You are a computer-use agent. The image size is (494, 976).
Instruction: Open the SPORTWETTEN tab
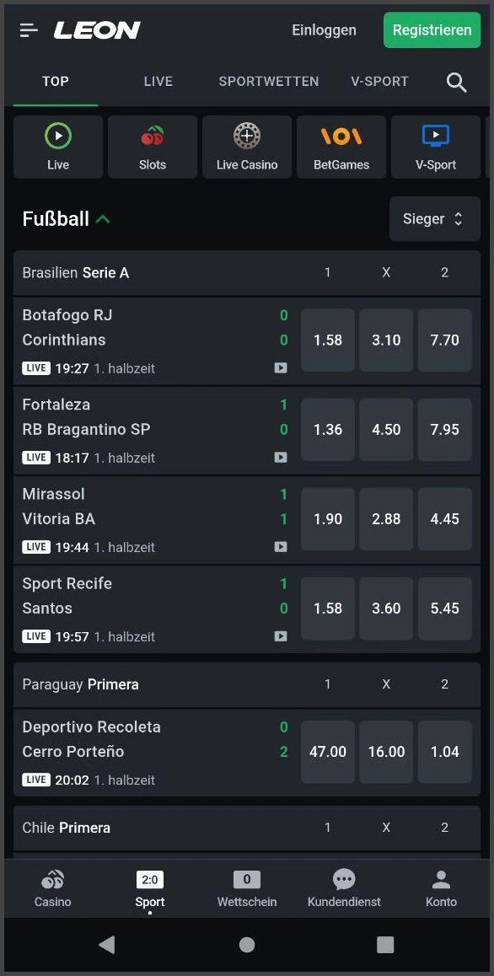[268, 82]
